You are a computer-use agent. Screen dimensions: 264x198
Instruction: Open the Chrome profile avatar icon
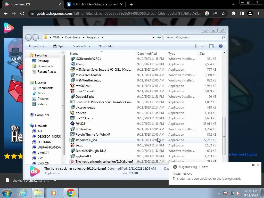[x=250, y=13]
